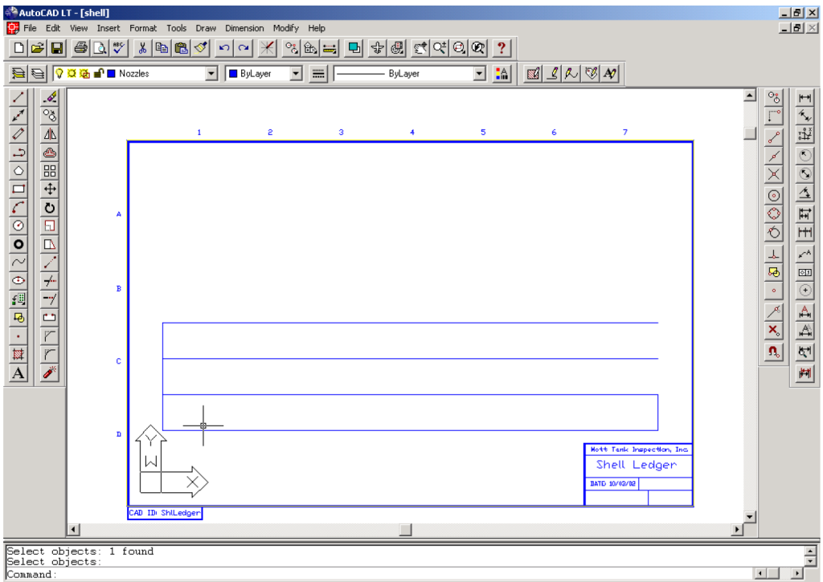This screenshot has height=582, width=823.
Task: Select the Multiline Text tool
Action: [18, 373]
